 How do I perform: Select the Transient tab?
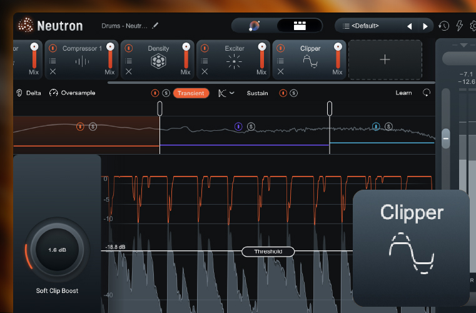191,93
